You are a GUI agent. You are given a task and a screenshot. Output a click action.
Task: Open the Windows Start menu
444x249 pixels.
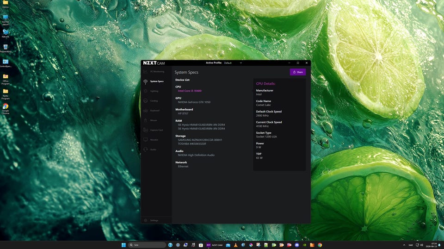[x=123, y=245]
